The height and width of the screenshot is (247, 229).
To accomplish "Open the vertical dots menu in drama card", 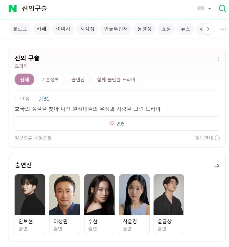I will click(218, 59).
